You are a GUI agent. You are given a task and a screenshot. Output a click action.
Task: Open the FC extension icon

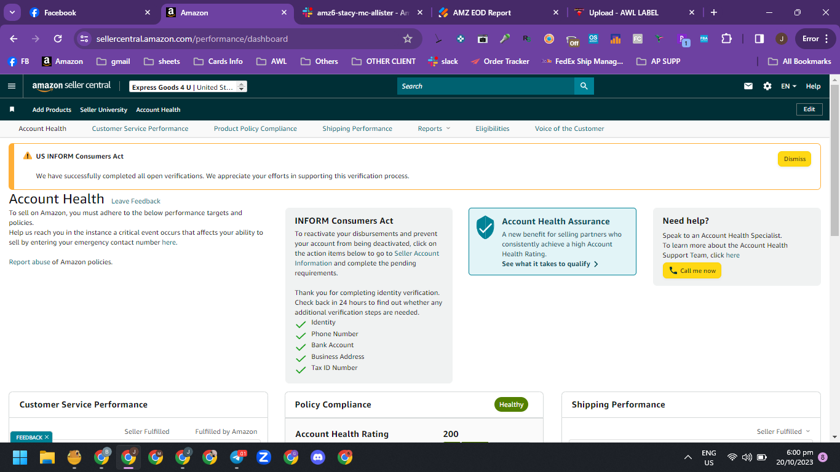click(x=637, y=39)
